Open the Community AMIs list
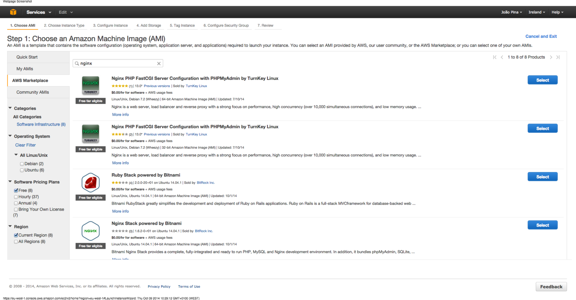Image resolution: width=576 pixels, height=300 pixels. pos(39,92)
